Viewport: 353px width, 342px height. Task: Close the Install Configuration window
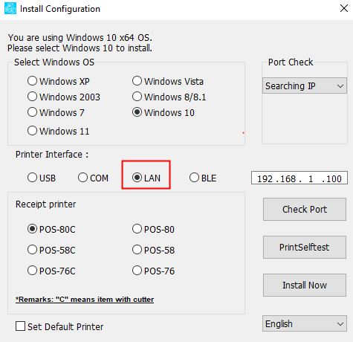(x=344, y=9)
